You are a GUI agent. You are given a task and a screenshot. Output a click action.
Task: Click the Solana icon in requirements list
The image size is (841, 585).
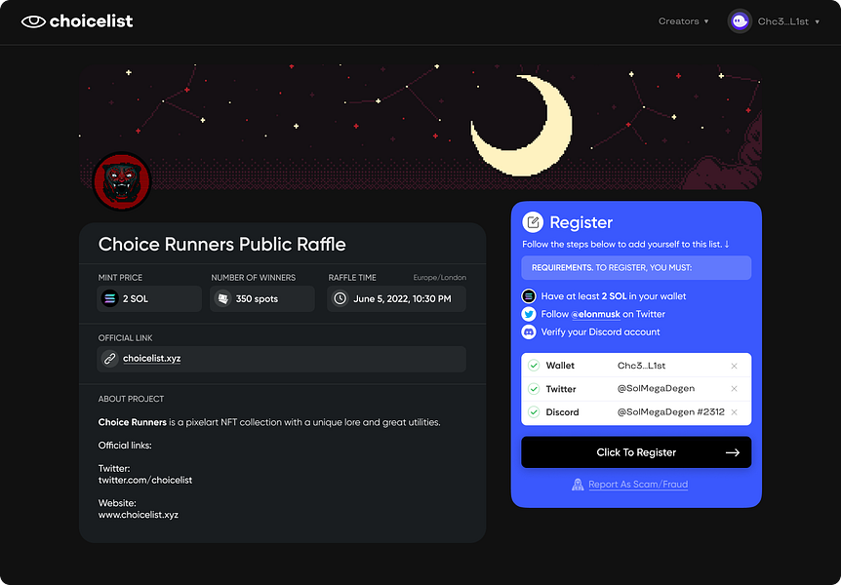tap(528, 296)
